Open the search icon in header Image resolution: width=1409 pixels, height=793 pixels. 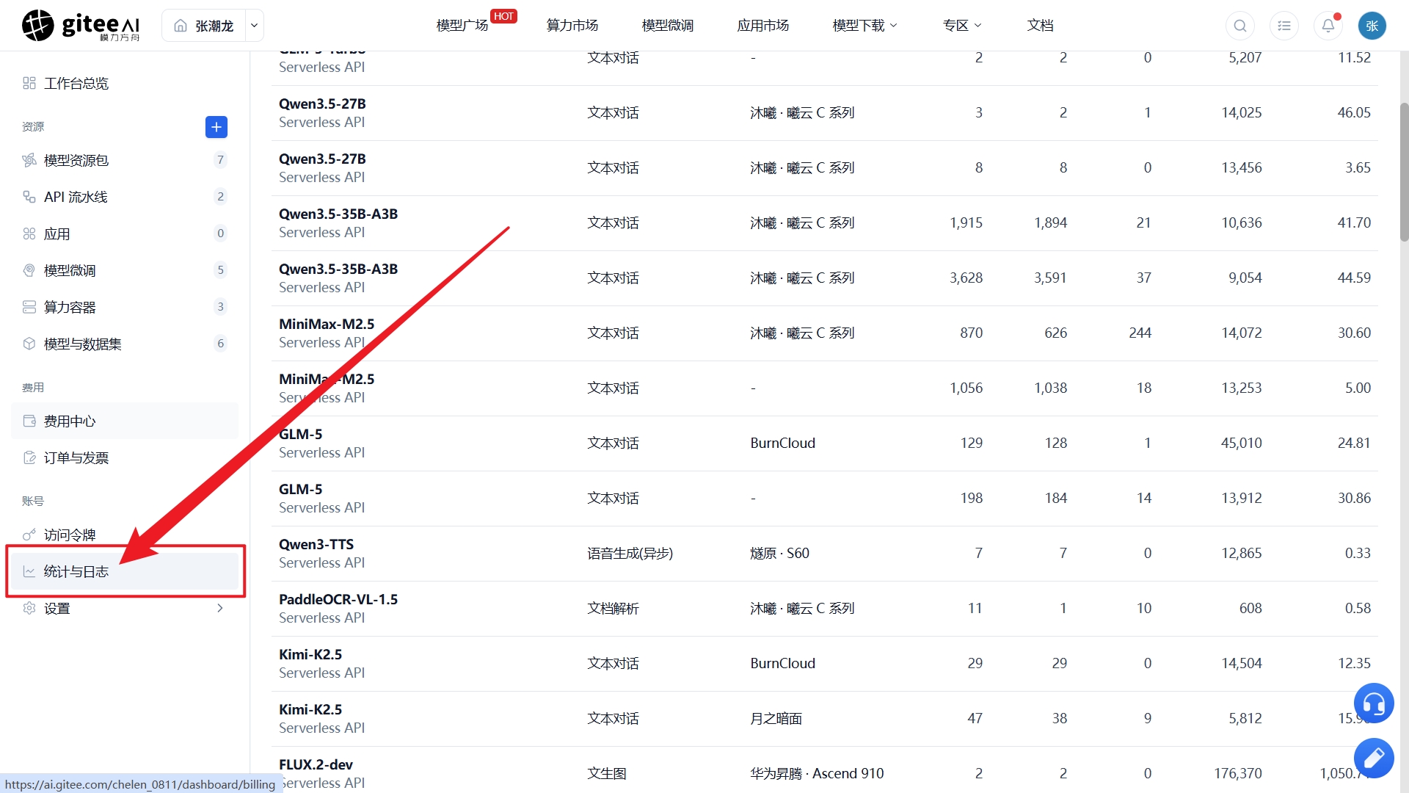[1240, 26]
